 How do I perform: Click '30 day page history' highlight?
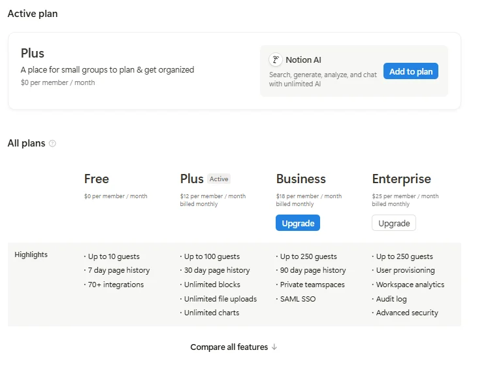pyautogui.click(x=217, y=270)
